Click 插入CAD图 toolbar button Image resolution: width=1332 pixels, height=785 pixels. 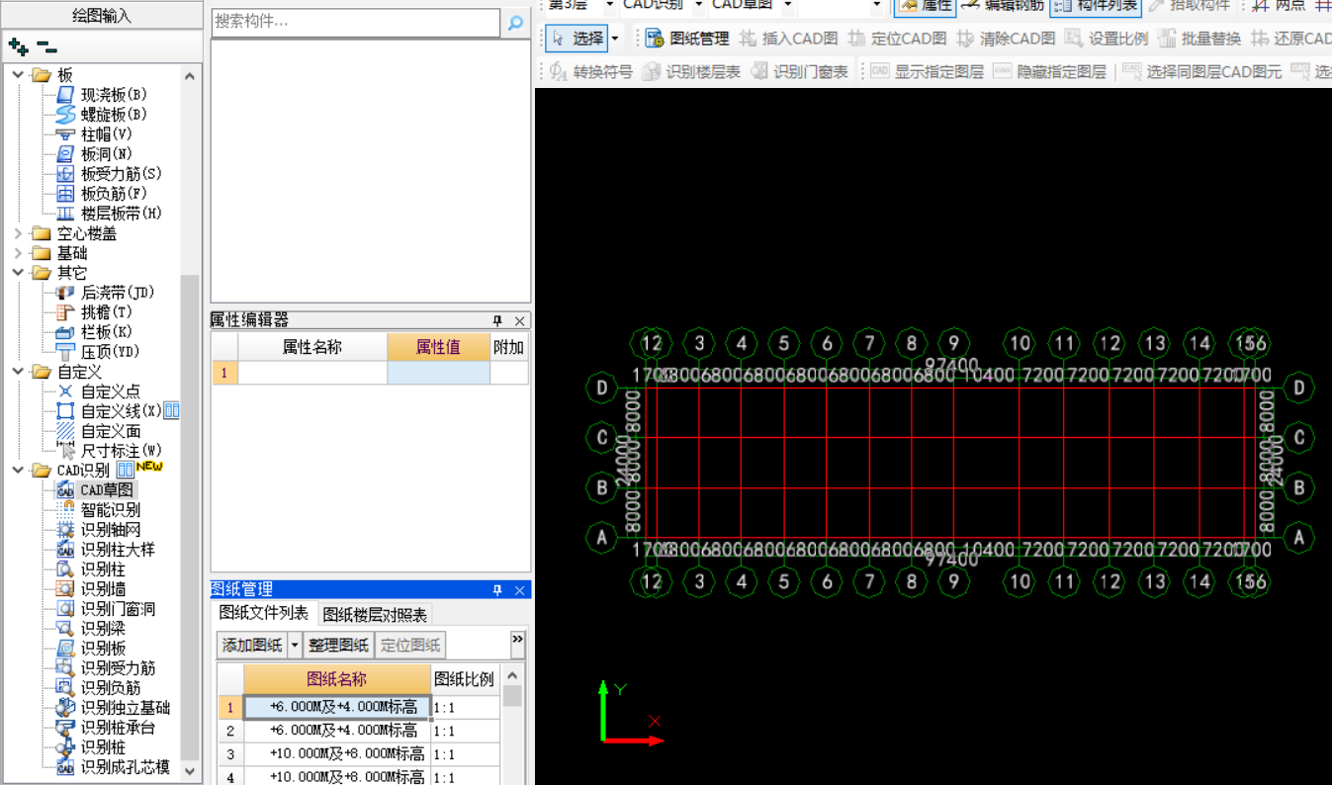pyautogui.click(x=789, y=39)
